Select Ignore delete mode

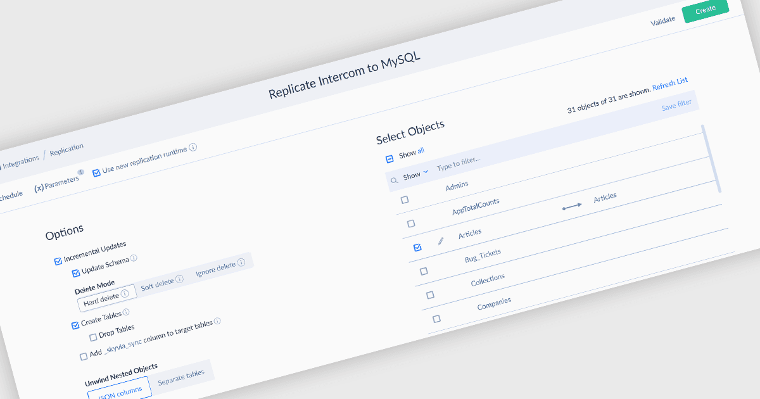tap(220, 267)
